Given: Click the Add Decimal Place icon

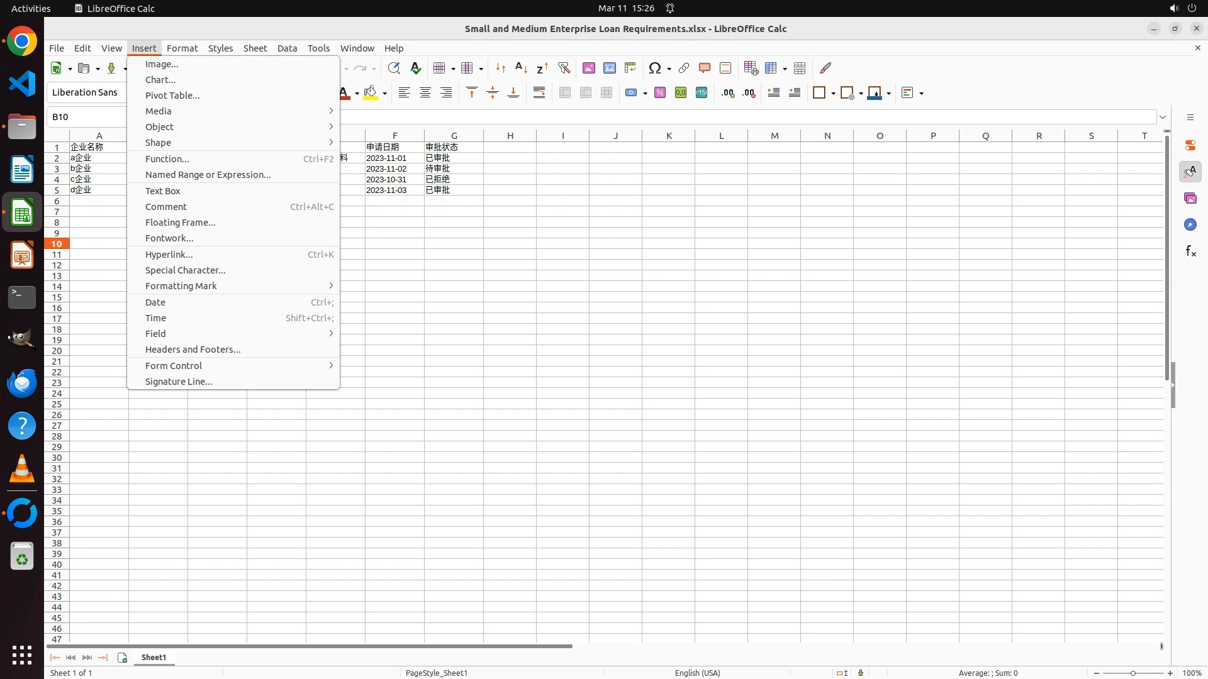Looking at the screenshot, I should [x=728, y=93].
